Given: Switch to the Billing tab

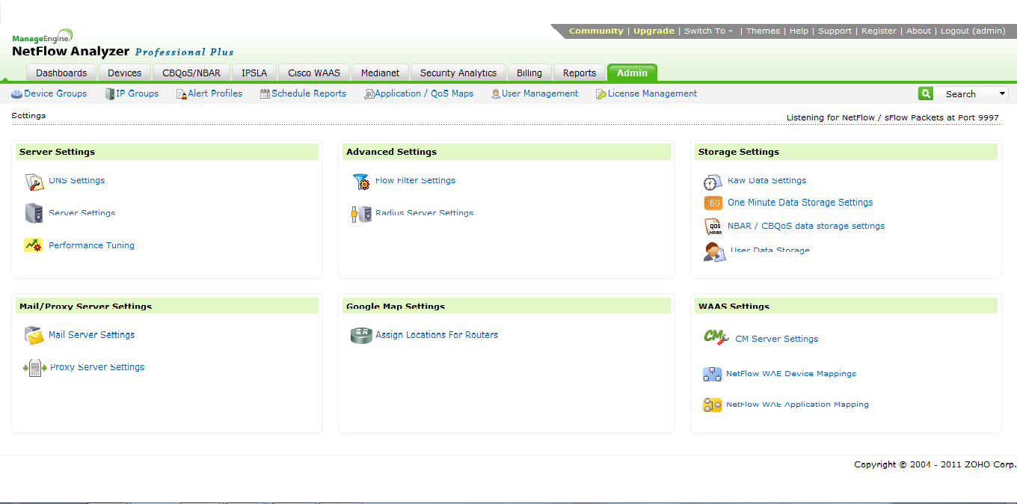Looking at the screenshot, I should [x=529, y=73].
